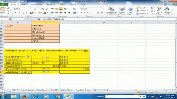This screenshot has width=177, height=99.
Task: Open the Number Format General dropdown
Action: pos(102,9)
